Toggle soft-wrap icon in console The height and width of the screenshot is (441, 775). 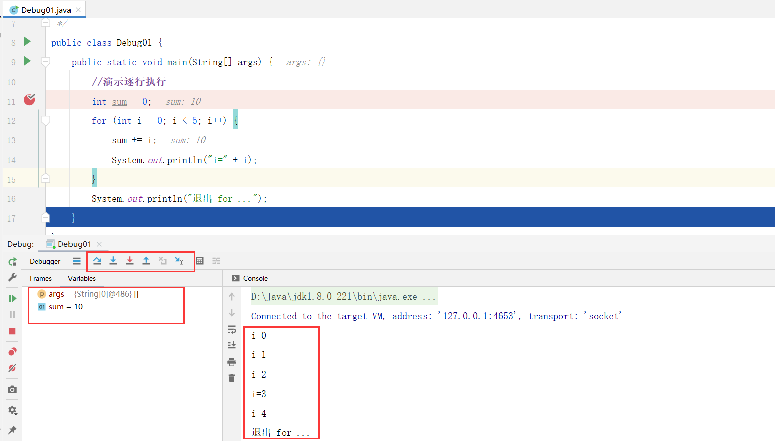(x=232, y=329)
